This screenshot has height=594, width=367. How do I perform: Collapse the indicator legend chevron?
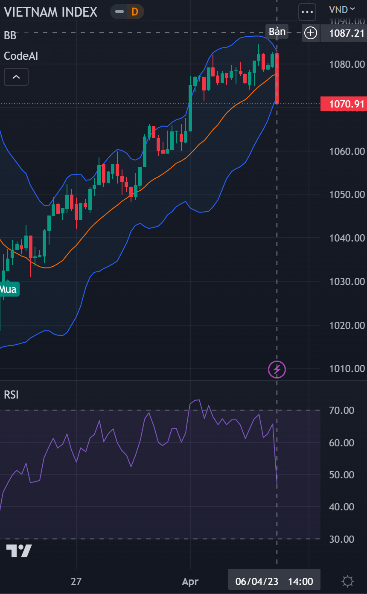(16, 77)
